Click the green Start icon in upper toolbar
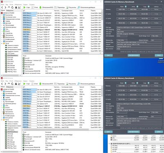The width and height of the screenshot is (164, 153). click(x=25, y=7)
